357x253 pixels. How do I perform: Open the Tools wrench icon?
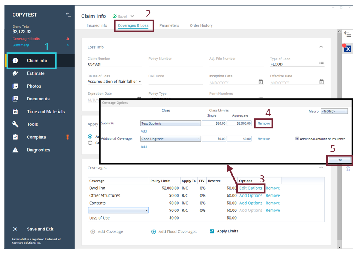click(15, 124)
